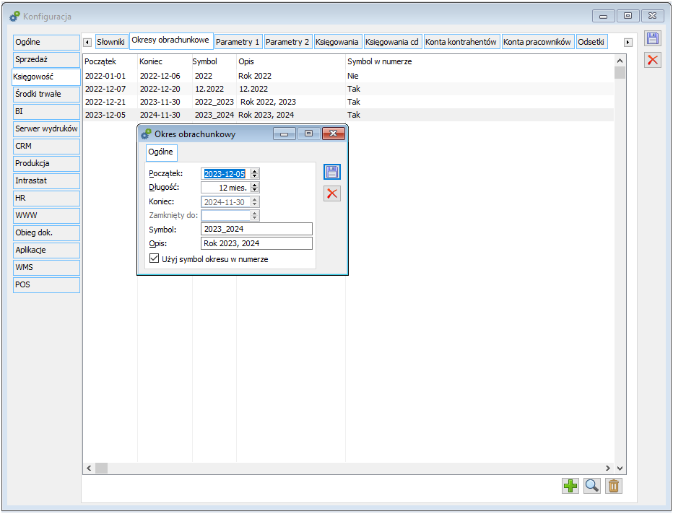Delete selected period with trash icon
Image resolution: width=673 pixels, height=514 pixels.
614,486
